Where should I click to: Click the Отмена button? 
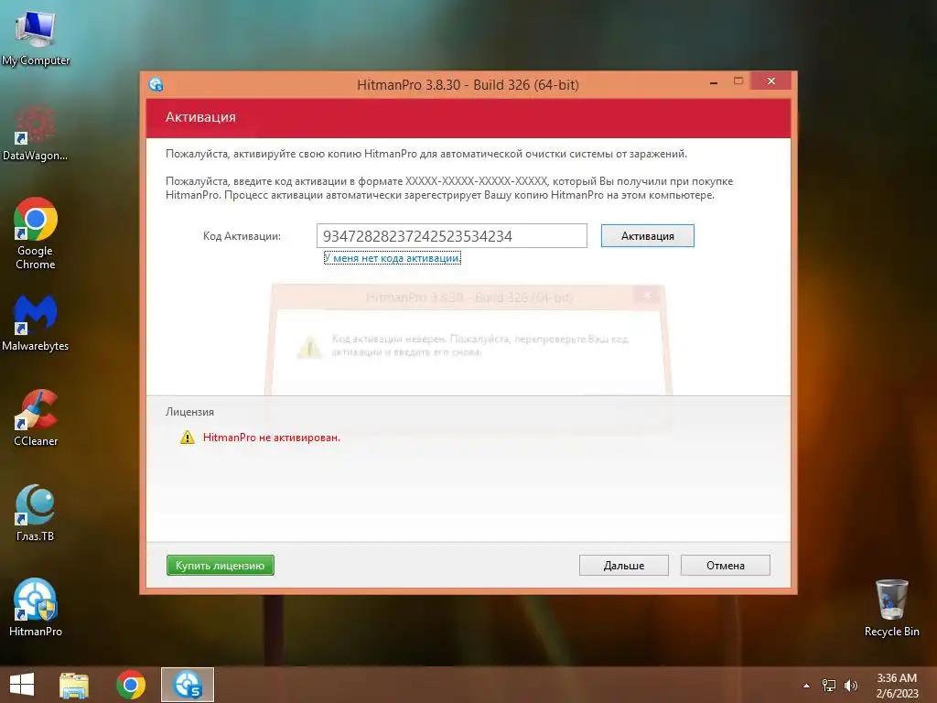[725, 566]
